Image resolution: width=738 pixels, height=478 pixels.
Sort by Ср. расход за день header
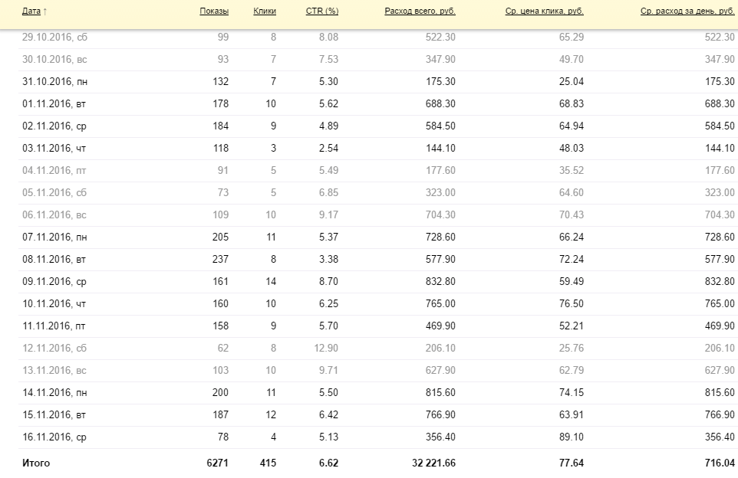(687, 11)
